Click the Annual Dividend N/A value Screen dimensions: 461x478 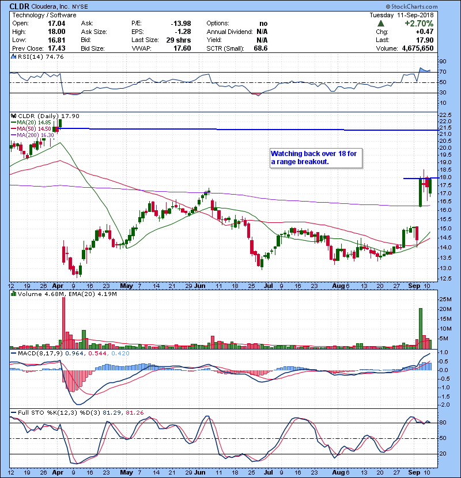click(x=262, y=32)
